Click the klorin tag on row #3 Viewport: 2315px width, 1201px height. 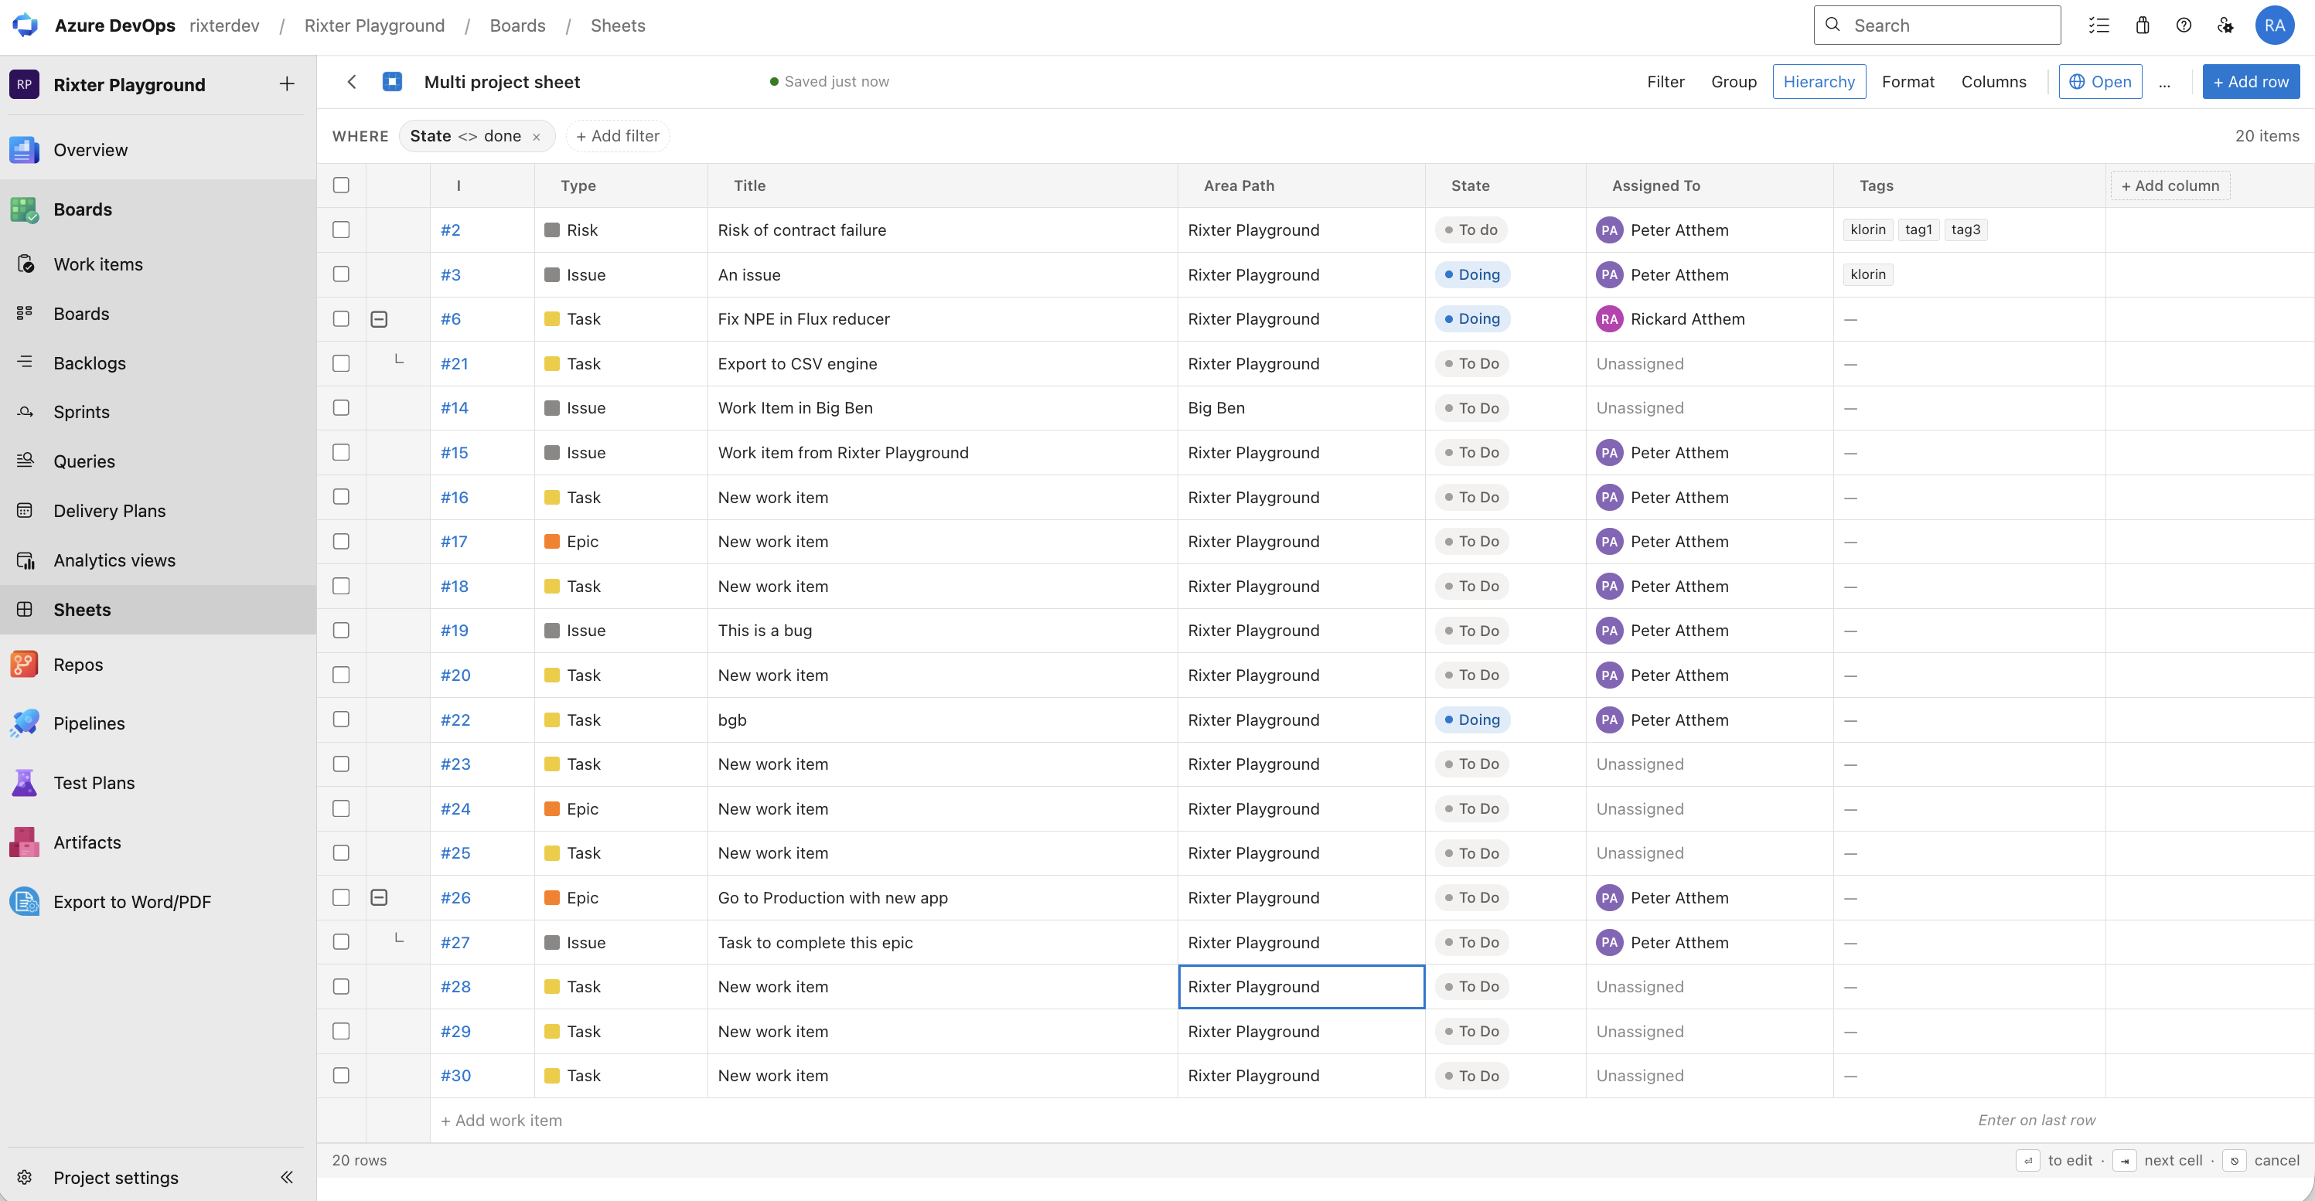click(x=1867, y=274)
